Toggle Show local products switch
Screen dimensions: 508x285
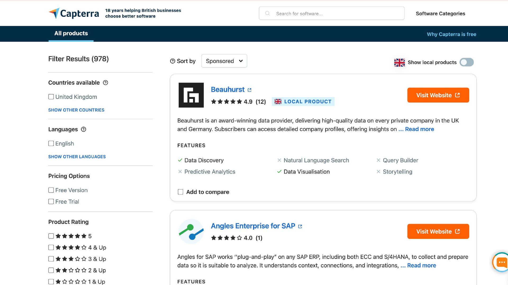tap(466, 62)
